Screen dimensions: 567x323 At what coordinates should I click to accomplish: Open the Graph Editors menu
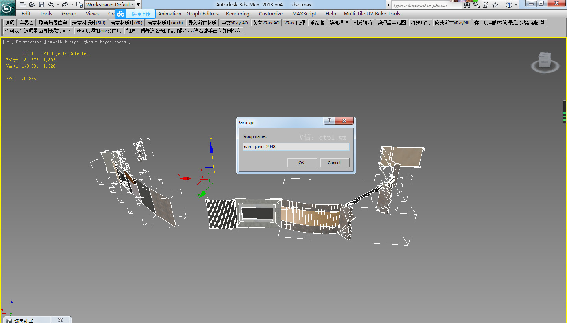pos(202,13)
